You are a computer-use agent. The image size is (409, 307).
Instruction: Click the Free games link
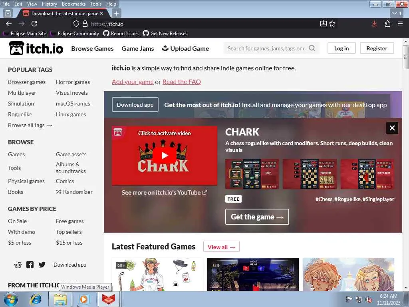tap(69, 221)
